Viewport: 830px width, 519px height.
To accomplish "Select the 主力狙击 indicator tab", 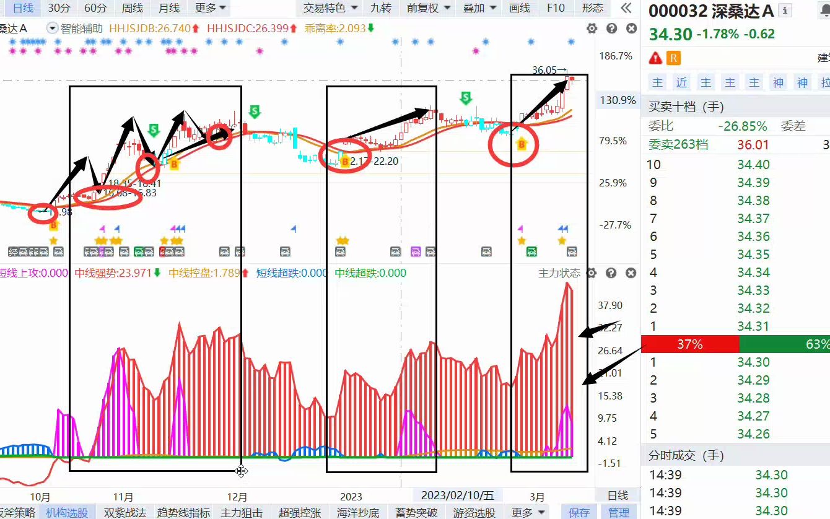I will coord(242,512).
